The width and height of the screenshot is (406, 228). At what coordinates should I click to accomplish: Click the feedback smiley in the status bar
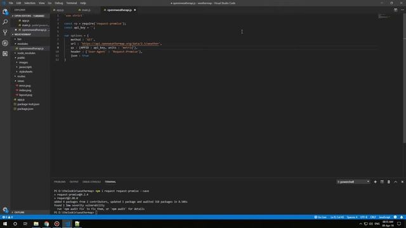tap(395, 217)
